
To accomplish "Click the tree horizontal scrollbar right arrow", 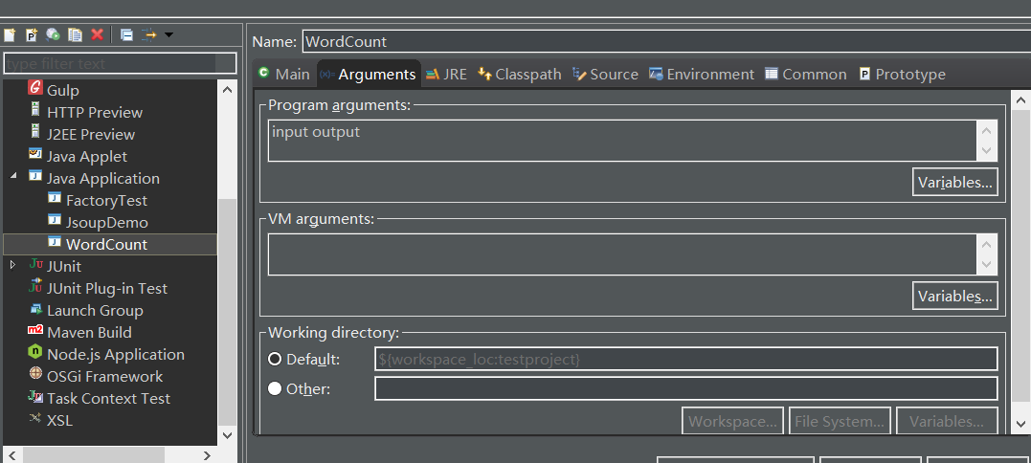I will (207, 455).
